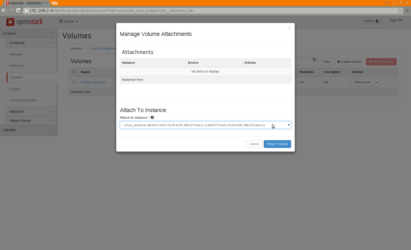Open the Attach to Instance dropdown
The width and height of the screenshot is (411, 250).
[288, 125]
